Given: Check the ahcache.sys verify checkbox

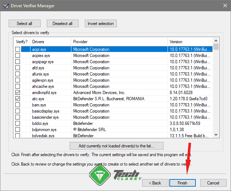Looking at the screenshot, I should click(17, 86).
